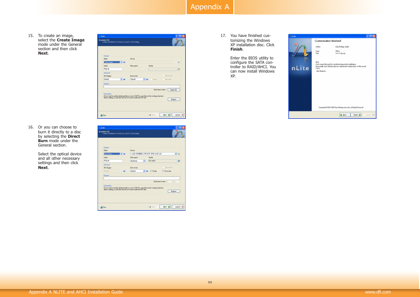Screen dimensions: 420x297
Task: Open the Mode dropdown showing Create Image
Action: pyautogui.click(x=113, y=62)
